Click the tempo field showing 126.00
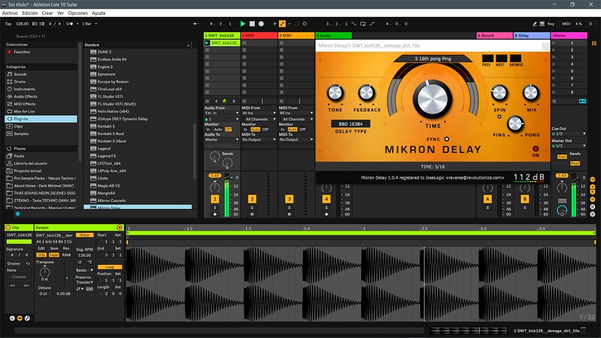Screen dimensions: 601x338 pyautogui.click(x=23, y=24)
